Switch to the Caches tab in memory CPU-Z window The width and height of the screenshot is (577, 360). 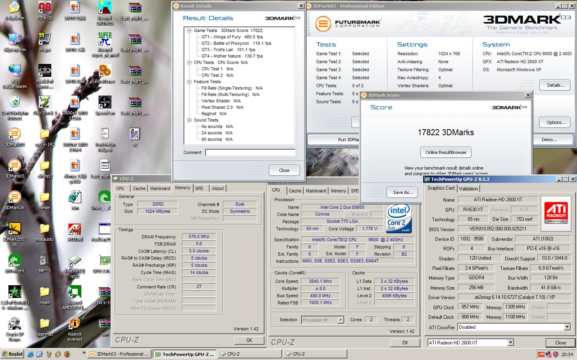(139, 188)
